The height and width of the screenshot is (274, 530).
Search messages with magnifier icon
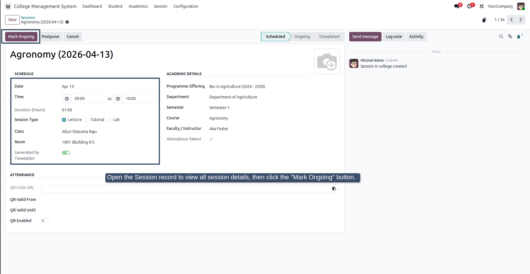(501, 37)
